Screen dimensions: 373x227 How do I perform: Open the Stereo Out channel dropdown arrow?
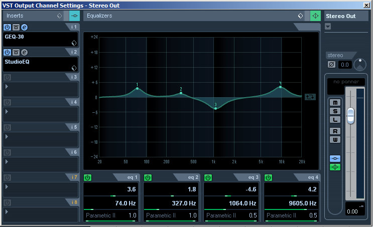point(328,27)
